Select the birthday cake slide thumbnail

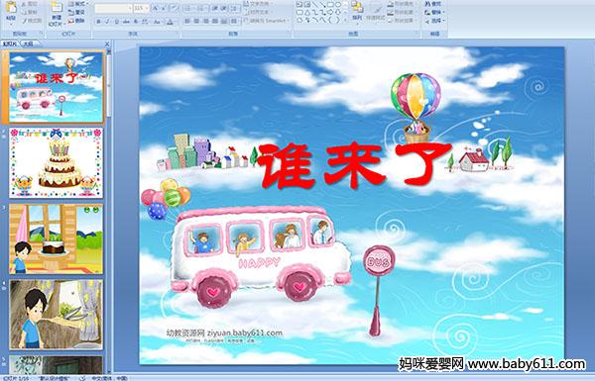click(x=57, y=163)
